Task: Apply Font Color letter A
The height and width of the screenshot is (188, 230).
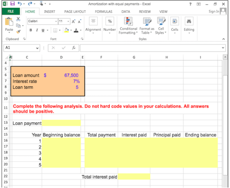Action: pyautogui.click(x=76, y=30)
